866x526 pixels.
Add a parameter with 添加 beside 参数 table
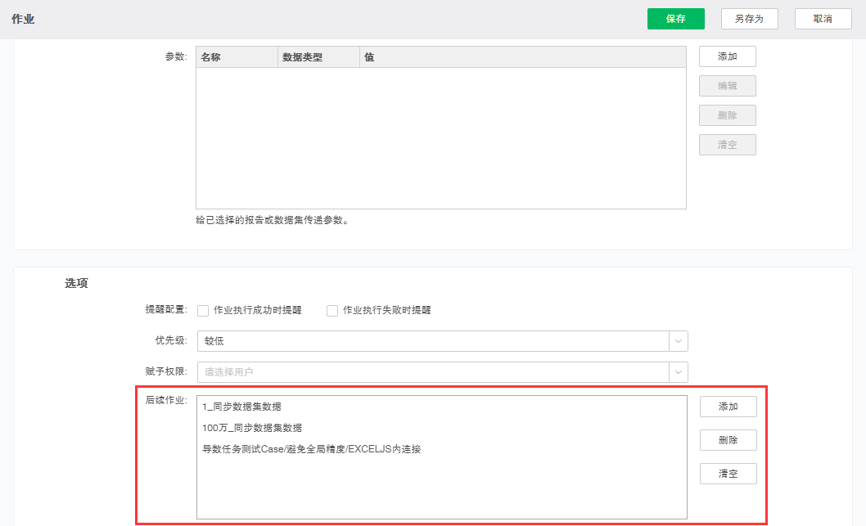point(727,56)
